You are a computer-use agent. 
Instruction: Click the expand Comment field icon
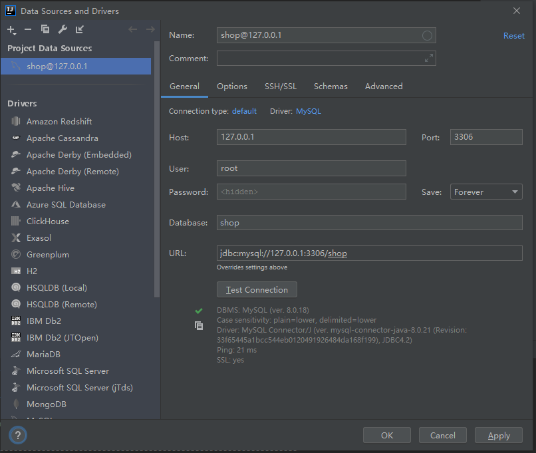coord(429,59)
